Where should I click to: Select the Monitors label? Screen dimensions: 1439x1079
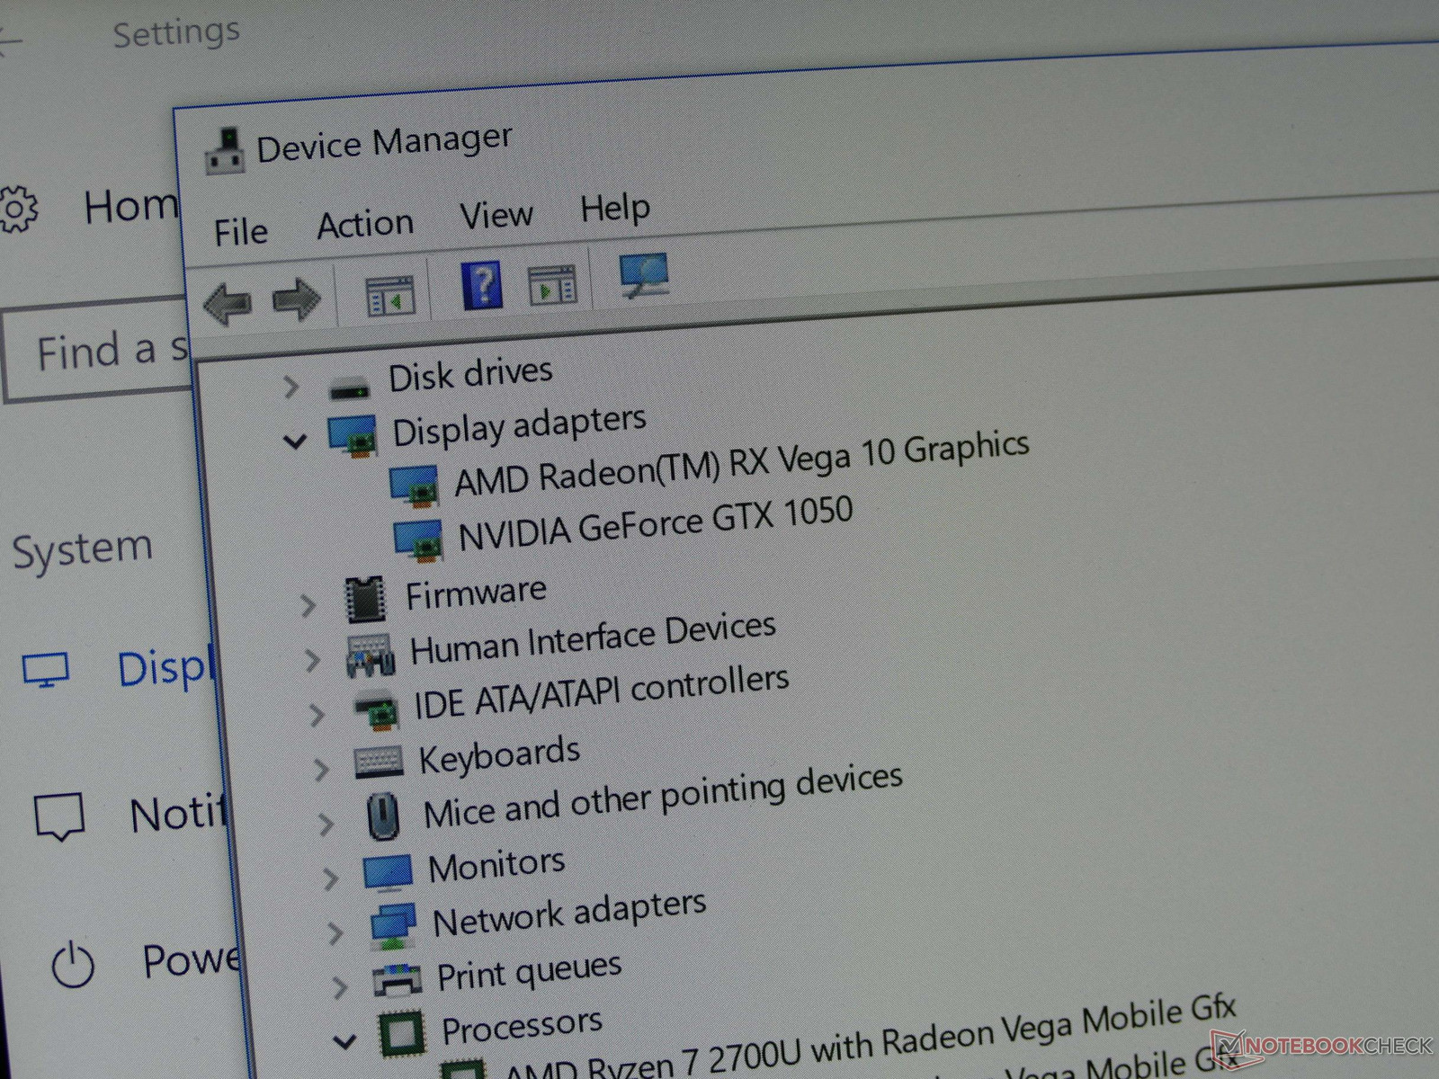(x=496, y=866)
